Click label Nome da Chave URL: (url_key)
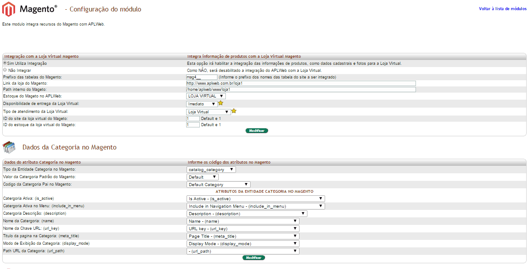The image size is (528, 269). (x=31, y=228)
